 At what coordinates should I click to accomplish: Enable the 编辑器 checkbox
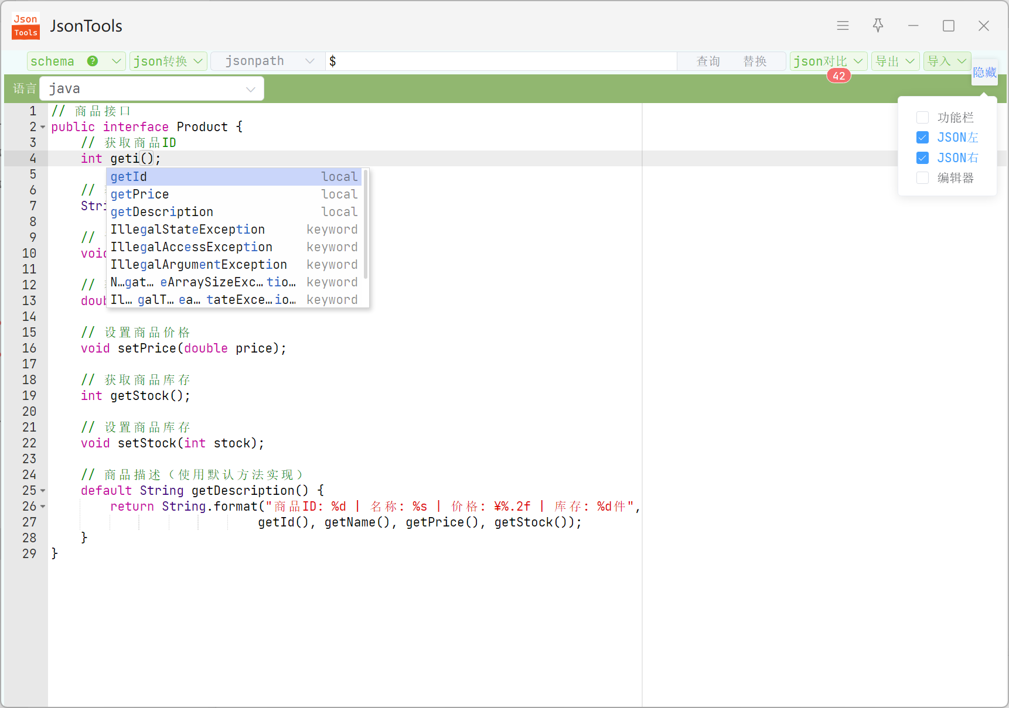[x=922, y=178]
